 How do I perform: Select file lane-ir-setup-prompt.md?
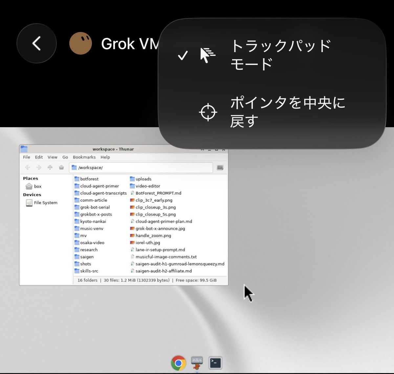(157, 250)
